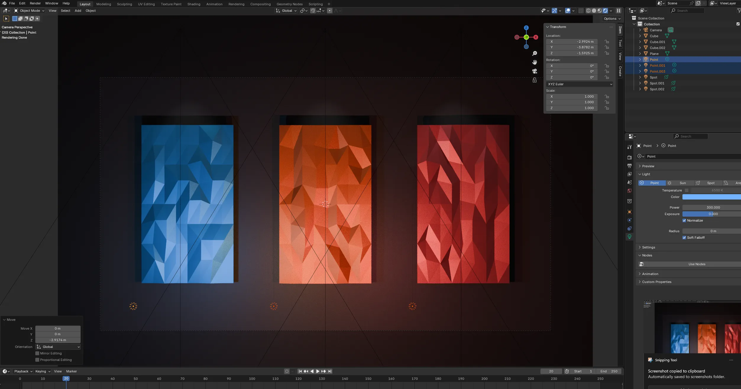Screen dimensions: 741x389
Task: Open the Object Data light properties tab
Action: tap(630, 237)
